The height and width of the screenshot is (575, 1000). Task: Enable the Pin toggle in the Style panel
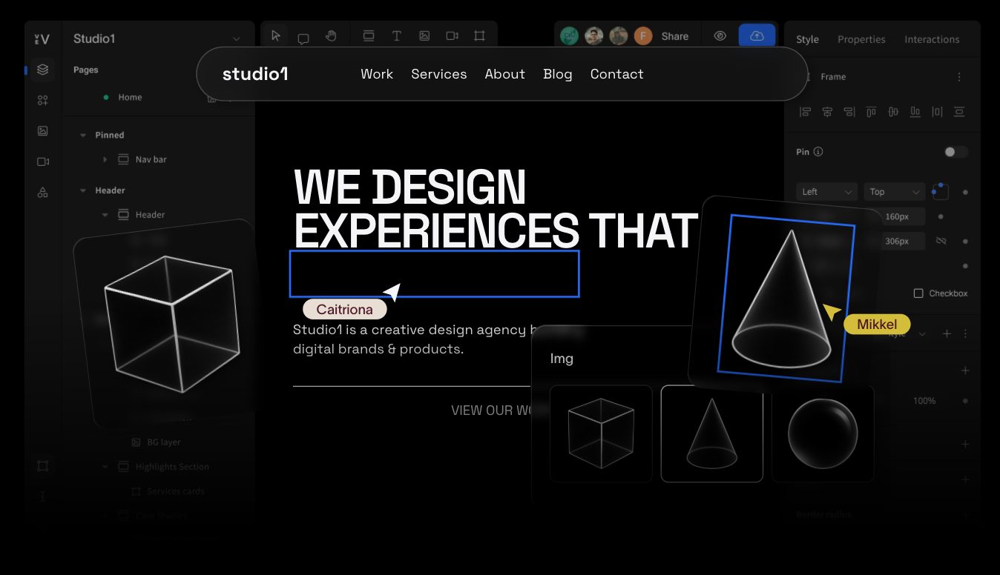click(955, 151)
